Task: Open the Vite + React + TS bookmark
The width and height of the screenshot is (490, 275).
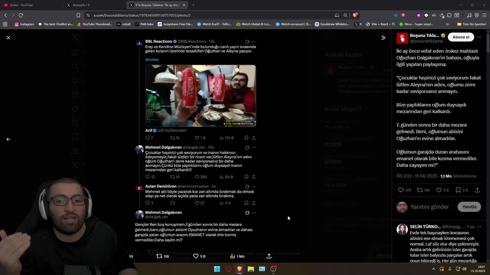Action: pos(380,24)
